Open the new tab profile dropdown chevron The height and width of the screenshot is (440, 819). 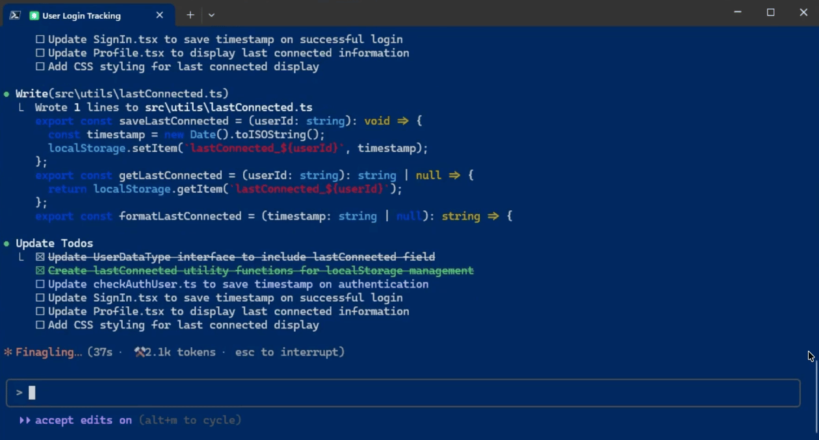[x=211, y=15]
